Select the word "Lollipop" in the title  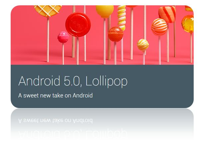click(x=106, y=81)
